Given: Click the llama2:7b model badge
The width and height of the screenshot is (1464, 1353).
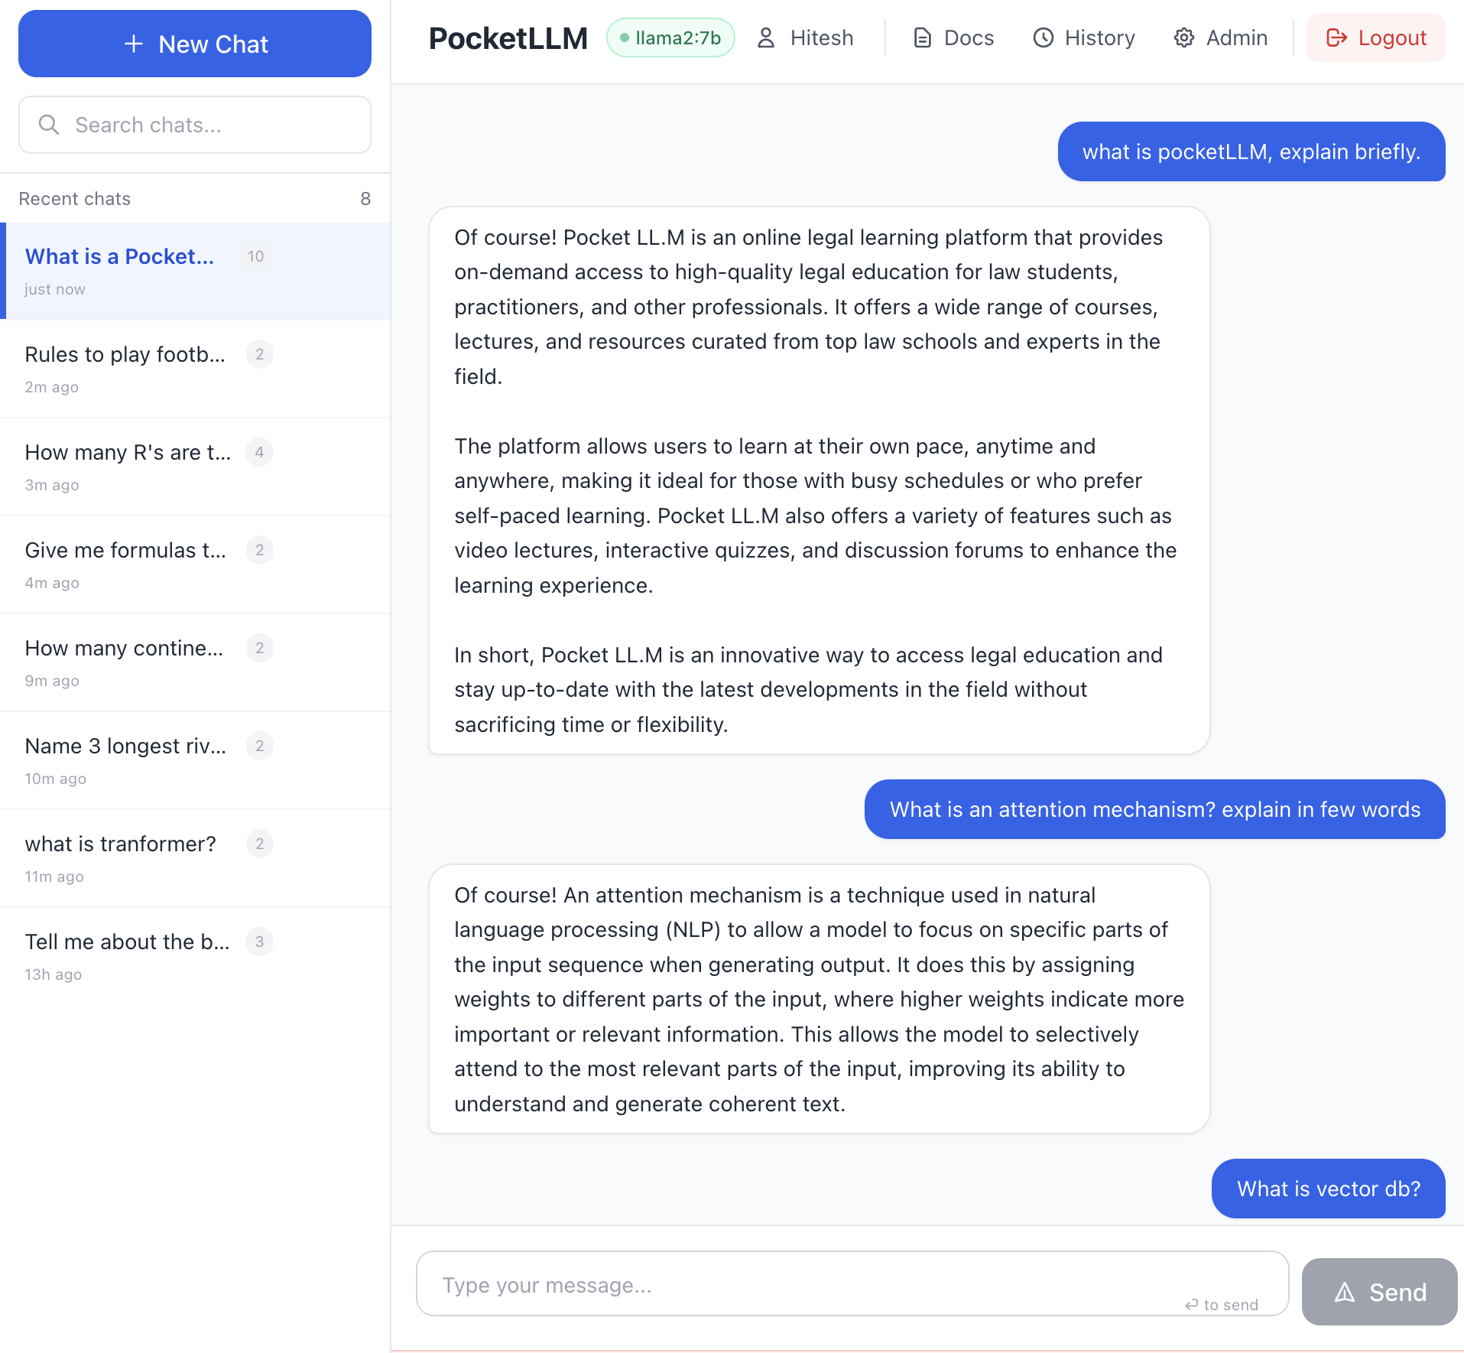Looking at the screenshot, I should (670, 37).
